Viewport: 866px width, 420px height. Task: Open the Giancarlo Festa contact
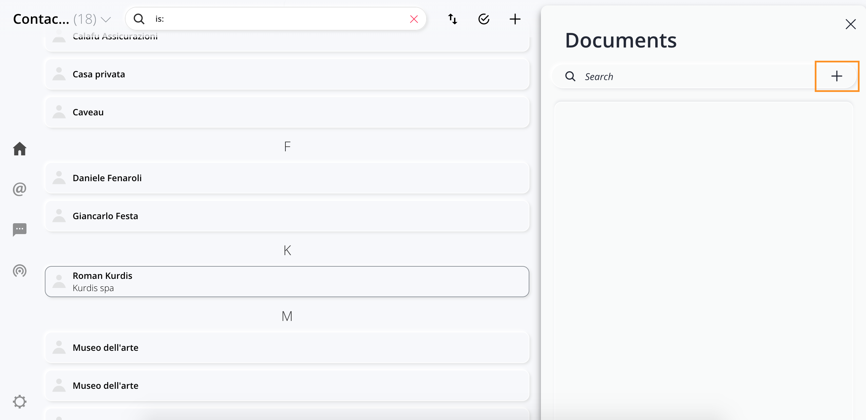tap(287, 216)
